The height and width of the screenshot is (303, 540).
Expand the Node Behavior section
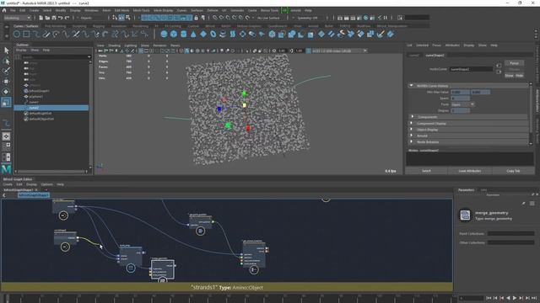tap(412, 142)
